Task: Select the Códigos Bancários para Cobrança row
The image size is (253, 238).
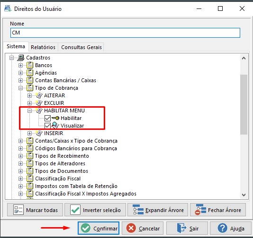Action: tap(76, 148)
